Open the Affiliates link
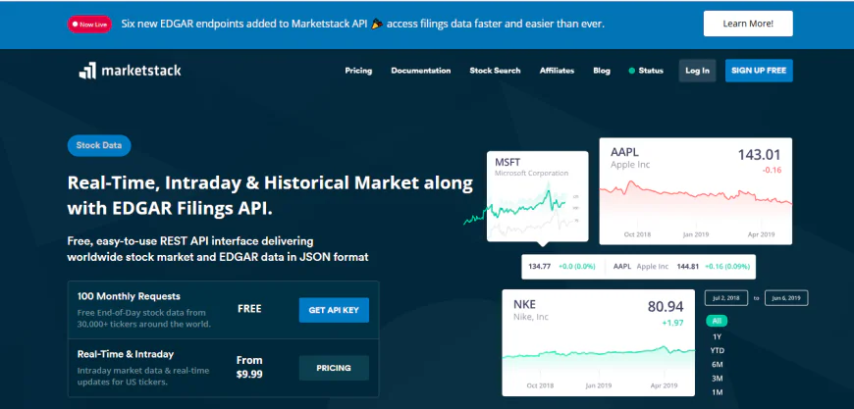This screenshot has height=409, width=854. point(557,71)
